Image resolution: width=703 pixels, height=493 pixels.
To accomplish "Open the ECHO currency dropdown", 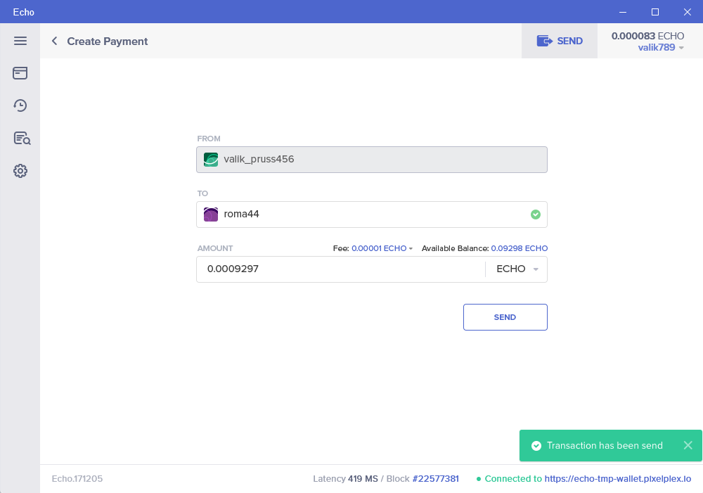I will pos(517,269).
